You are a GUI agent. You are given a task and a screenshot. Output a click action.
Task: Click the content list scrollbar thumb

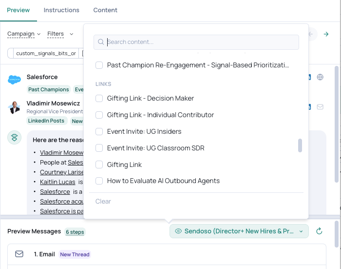pos(300,145)
